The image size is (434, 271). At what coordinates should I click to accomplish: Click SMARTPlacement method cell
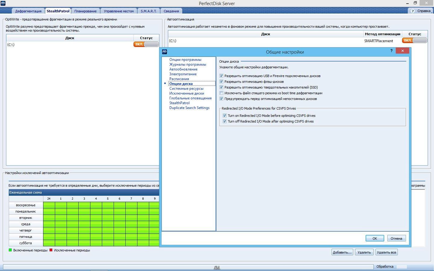pos(379,41)
